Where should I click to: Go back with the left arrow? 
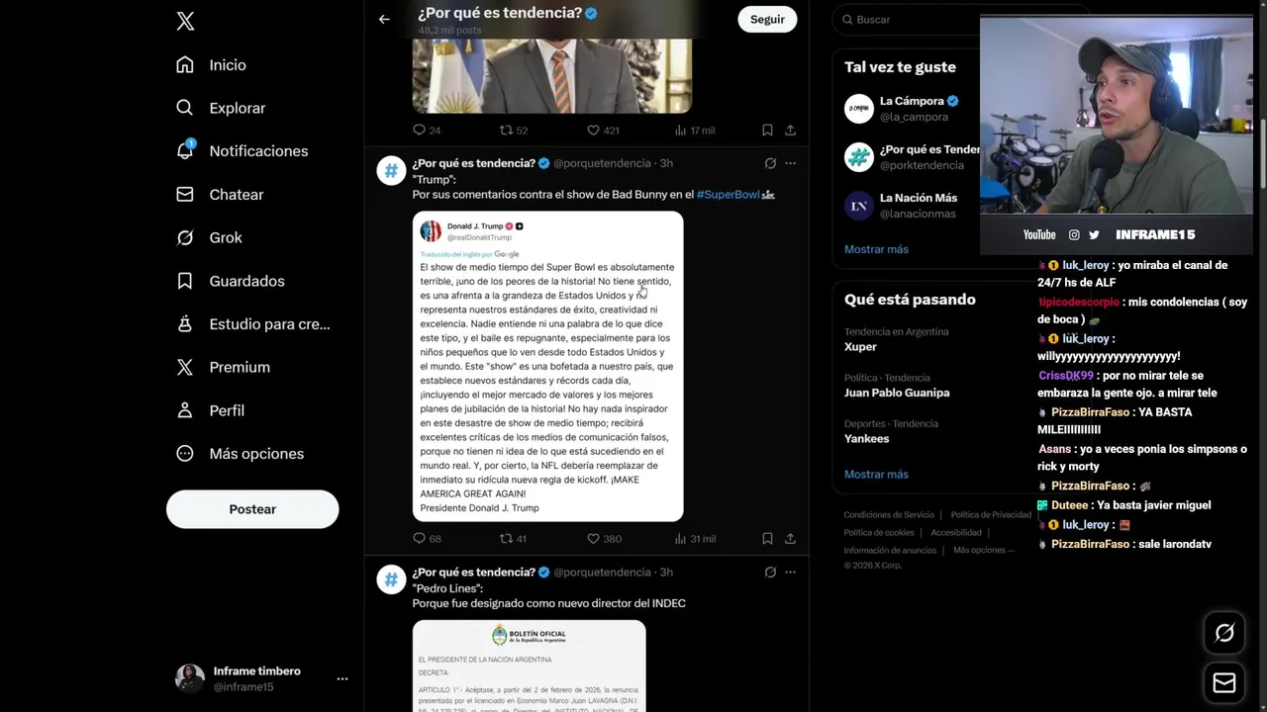click(384, 19)
